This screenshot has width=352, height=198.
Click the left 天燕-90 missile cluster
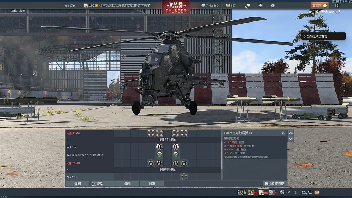pyautogui.click(x=155, y=133)
